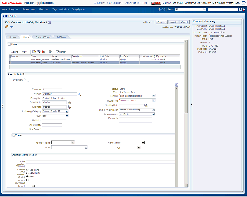
Task: Switch to the Header tab
Action: pos(13,37)
